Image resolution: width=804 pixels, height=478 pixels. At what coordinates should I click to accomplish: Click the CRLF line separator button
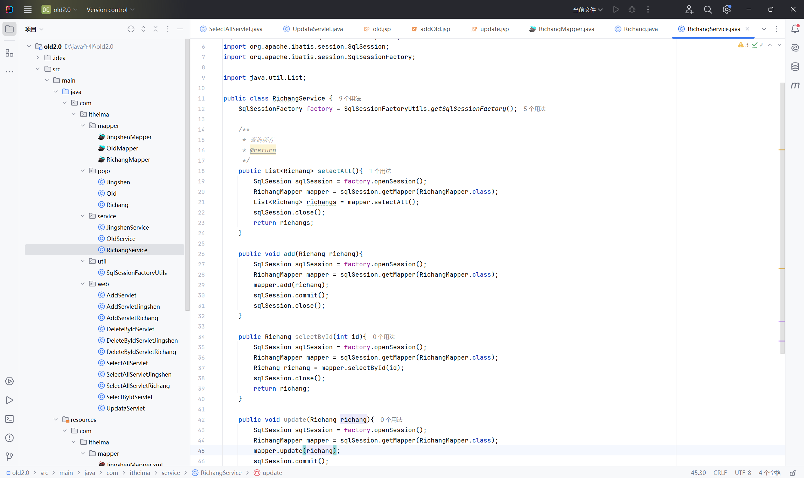(x=720, y=473)
